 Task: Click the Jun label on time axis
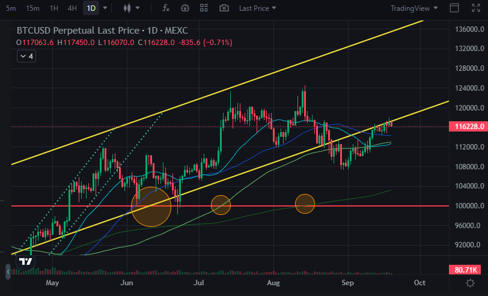127,283
